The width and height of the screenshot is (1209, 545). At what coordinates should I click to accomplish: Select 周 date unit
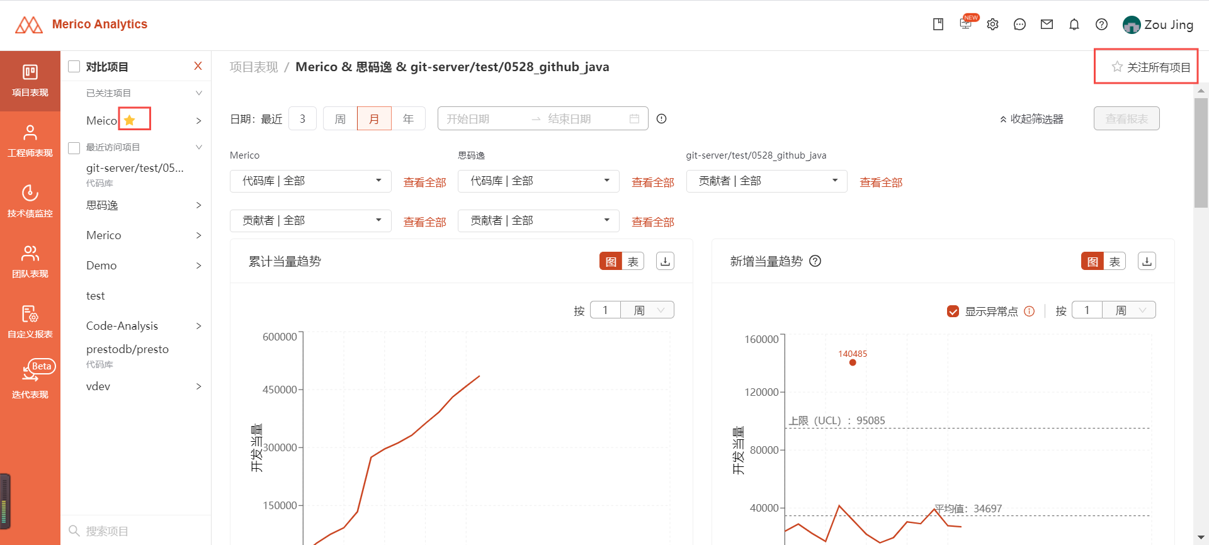tap(340, 119)
